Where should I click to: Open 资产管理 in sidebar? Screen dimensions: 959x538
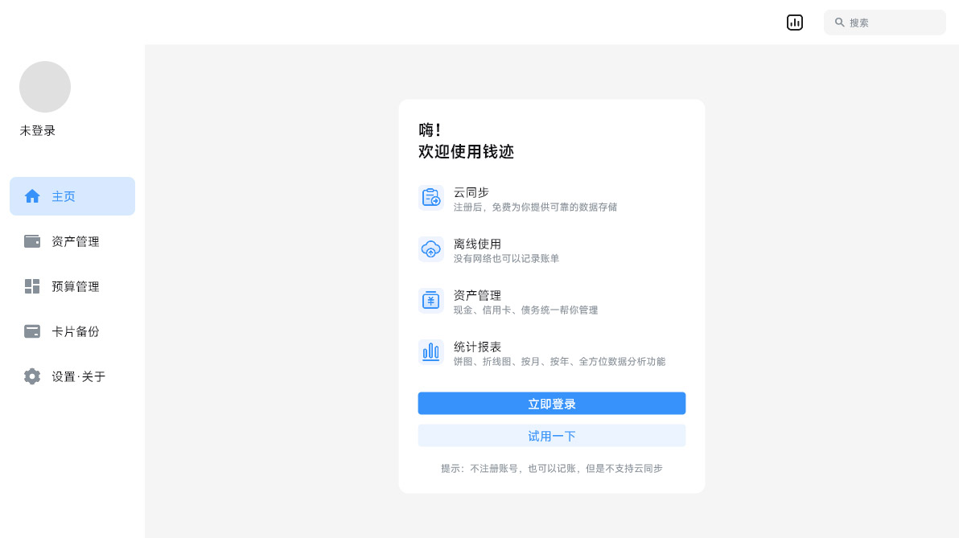[x=72, y=241]
